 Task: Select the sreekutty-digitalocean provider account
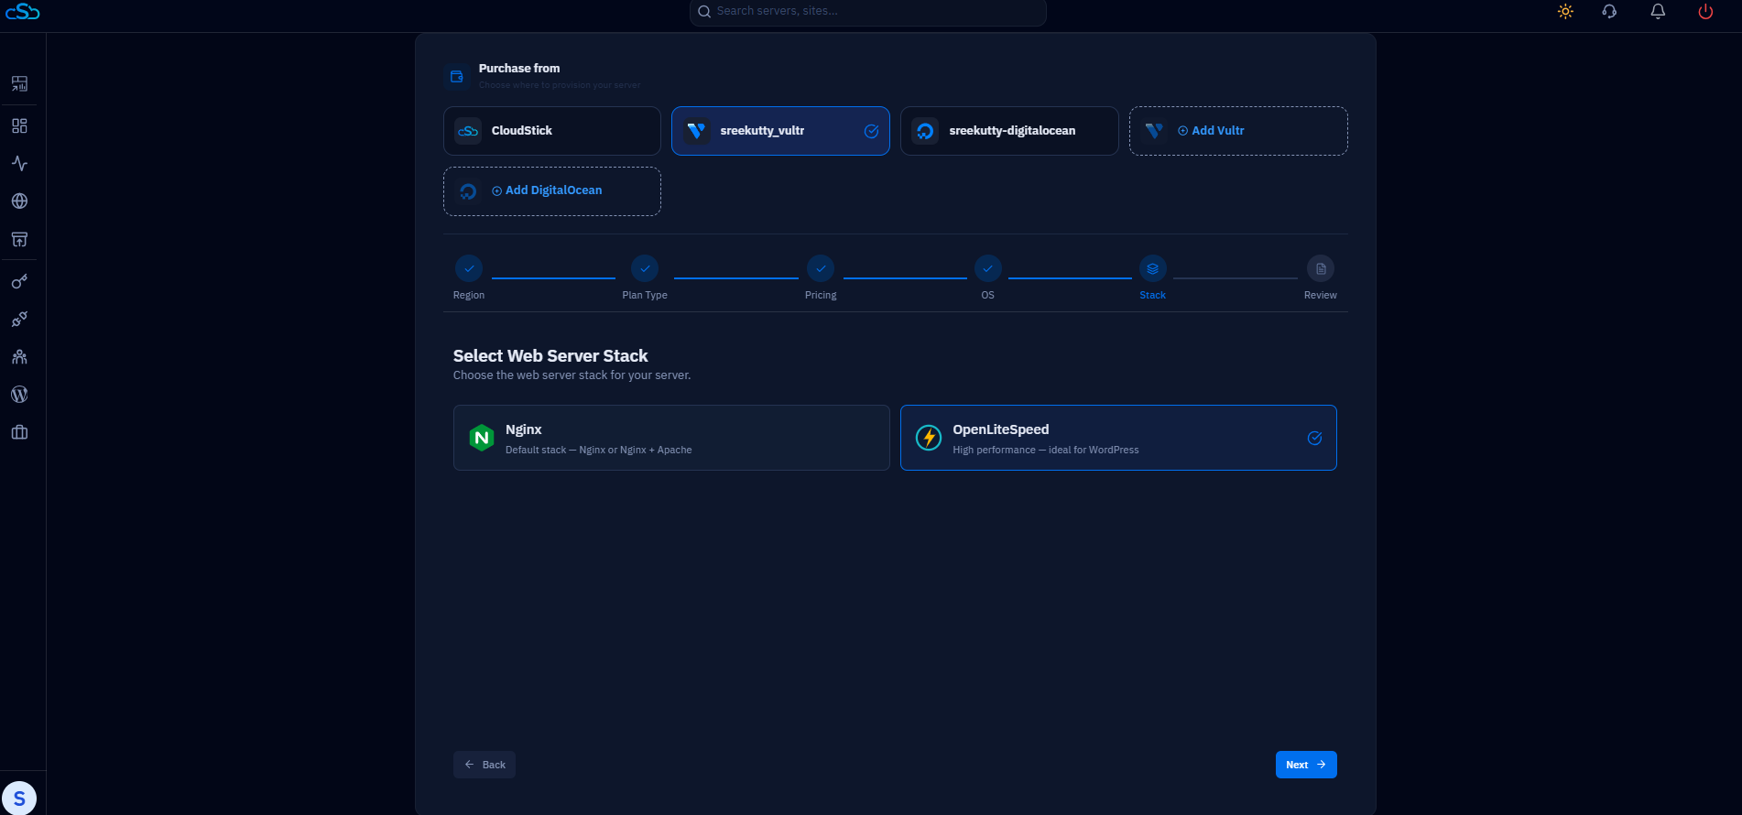(1009, 131)
